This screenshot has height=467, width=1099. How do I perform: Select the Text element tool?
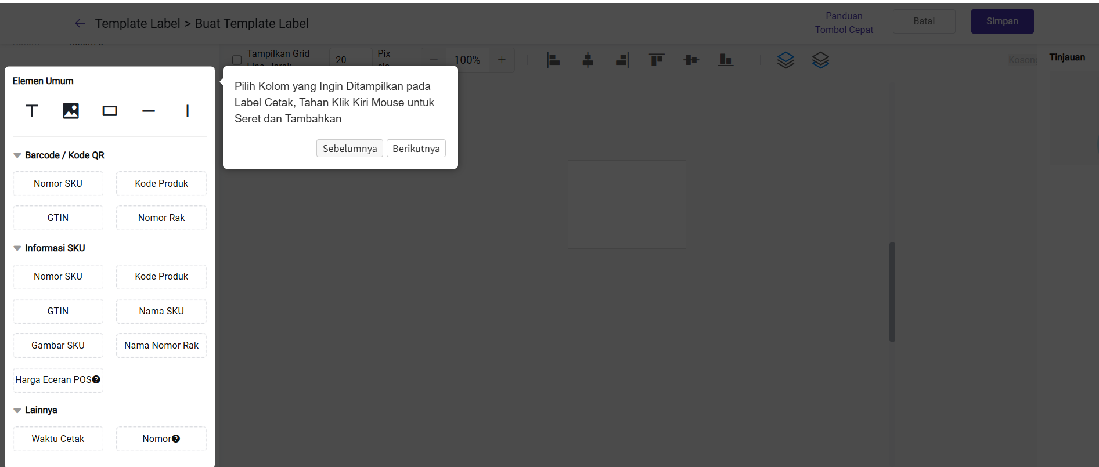pos(32,111)
